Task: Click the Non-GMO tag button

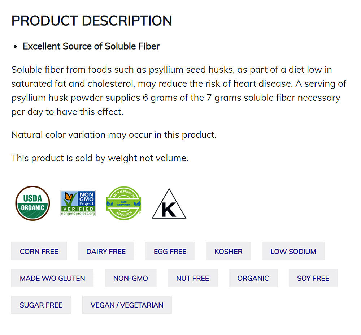Action: pyautogui.click(x=131, y=278)
